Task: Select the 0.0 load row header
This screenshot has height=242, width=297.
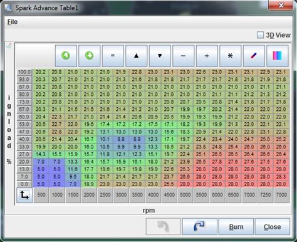Action: pyautogui.click(x=24, y=184)
